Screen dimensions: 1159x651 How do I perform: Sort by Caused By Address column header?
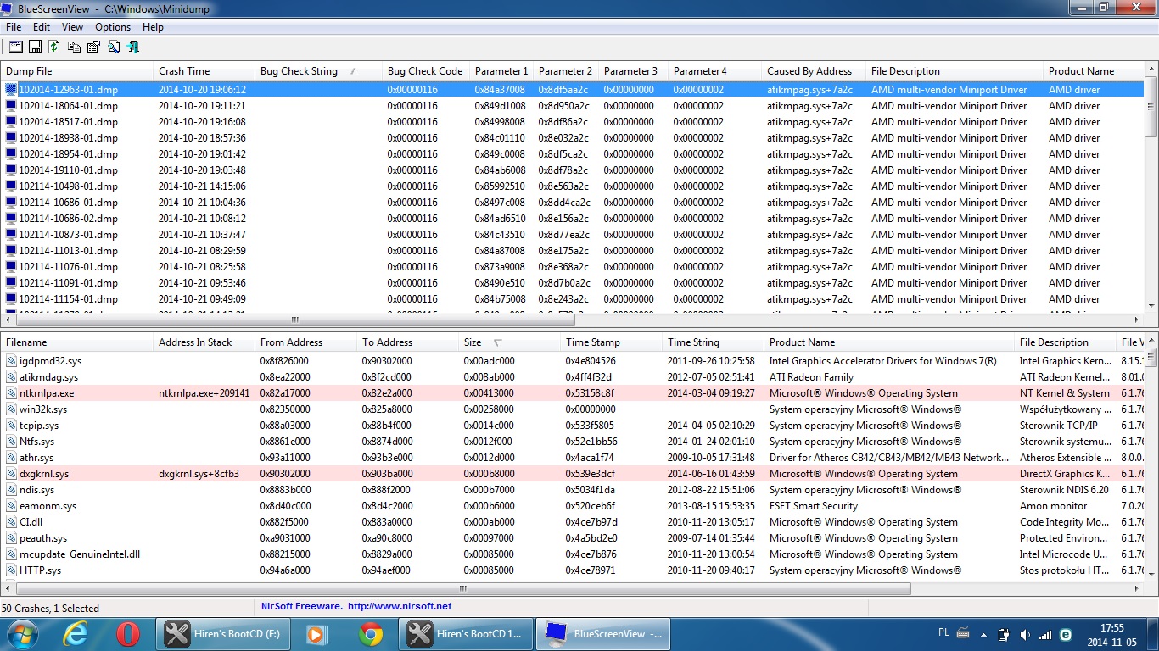pyautogui.click(x=813, y=71)
